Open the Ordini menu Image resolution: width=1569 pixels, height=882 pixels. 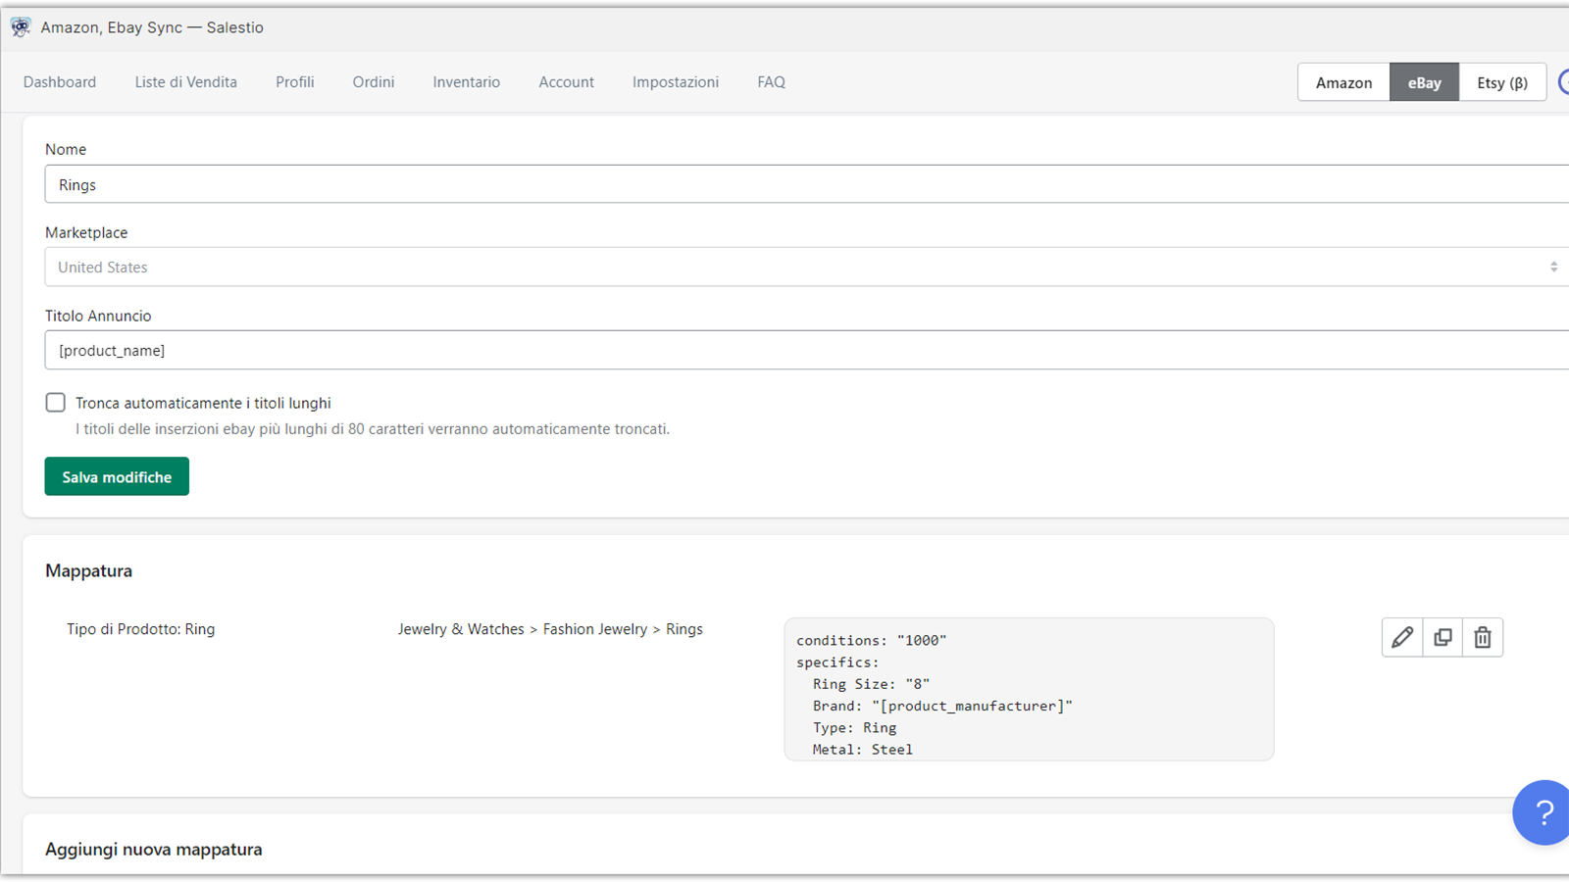(374, 82)
